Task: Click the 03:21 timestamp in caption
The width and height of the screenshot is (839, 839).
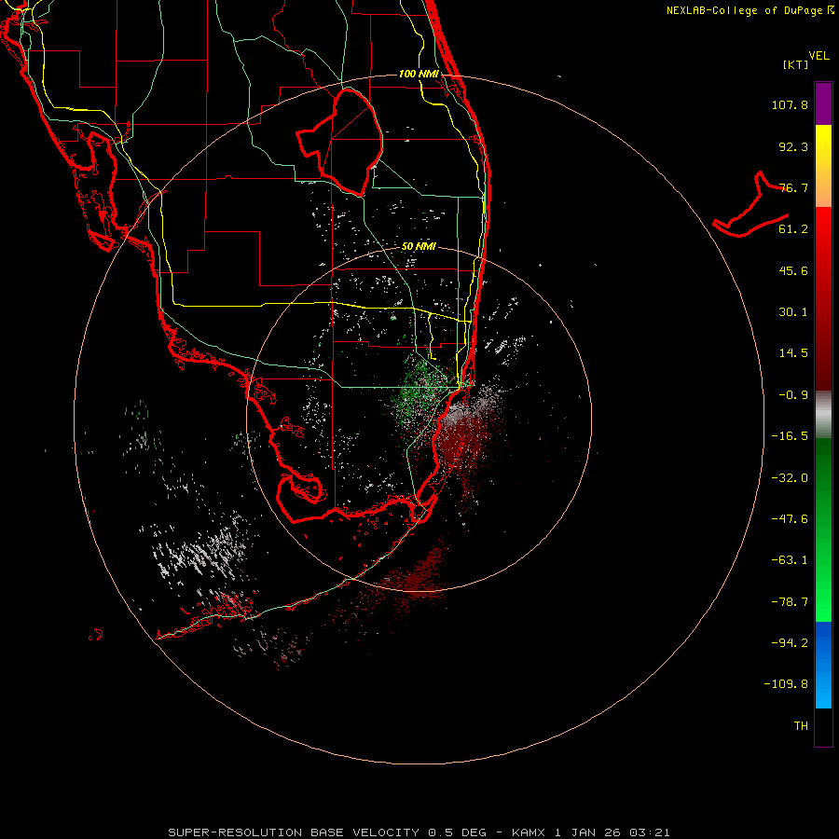Action: click(x=650, y=832)
